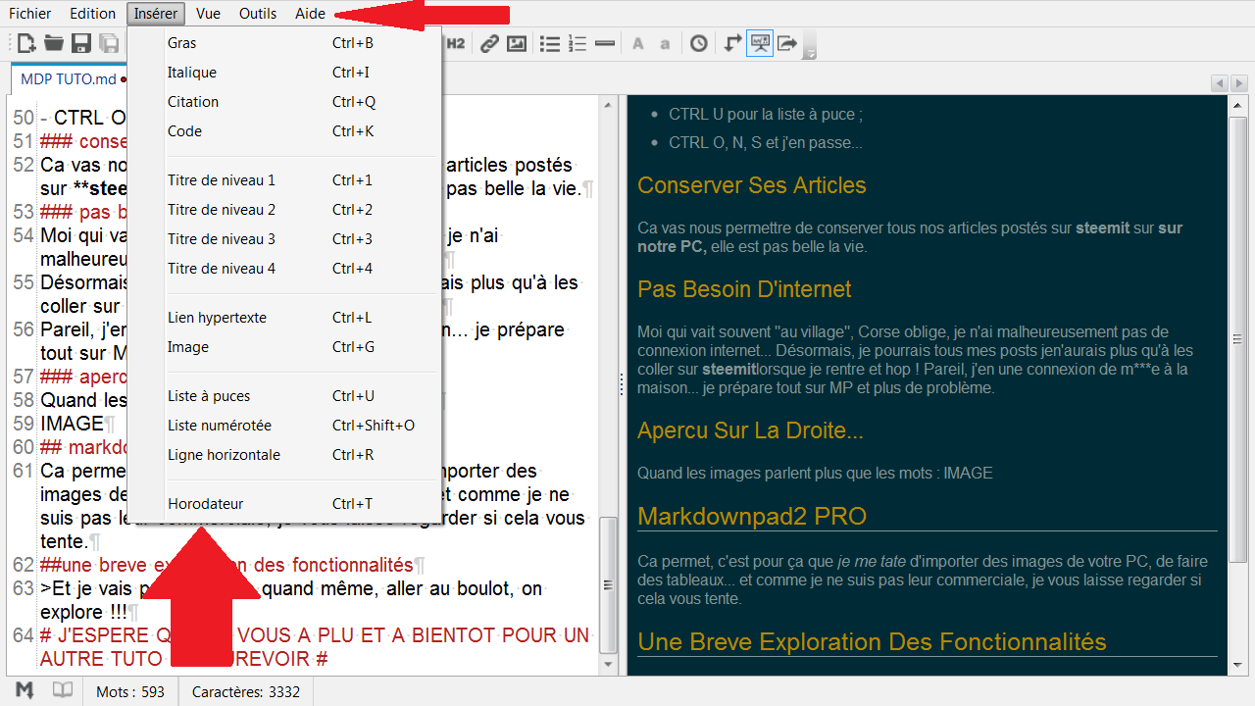The width and height of the screenshot is (1255, 706).
Task: Click 'Markdownpad2 PRO' preview heading
Action: point(752,517)
